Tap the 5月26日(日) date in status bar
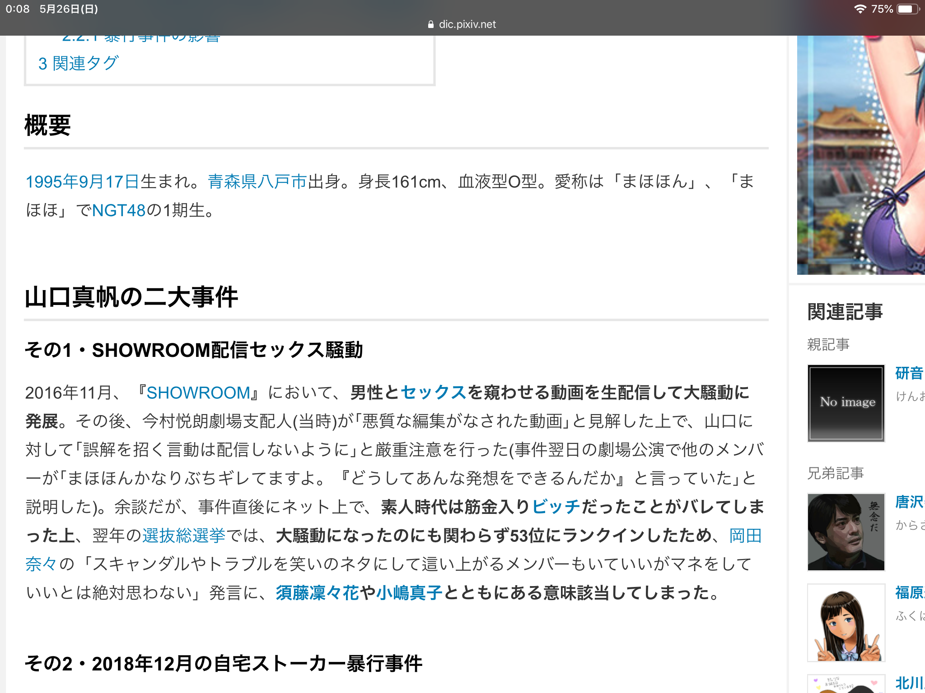The image size is (925, 693). click(69, 9)
